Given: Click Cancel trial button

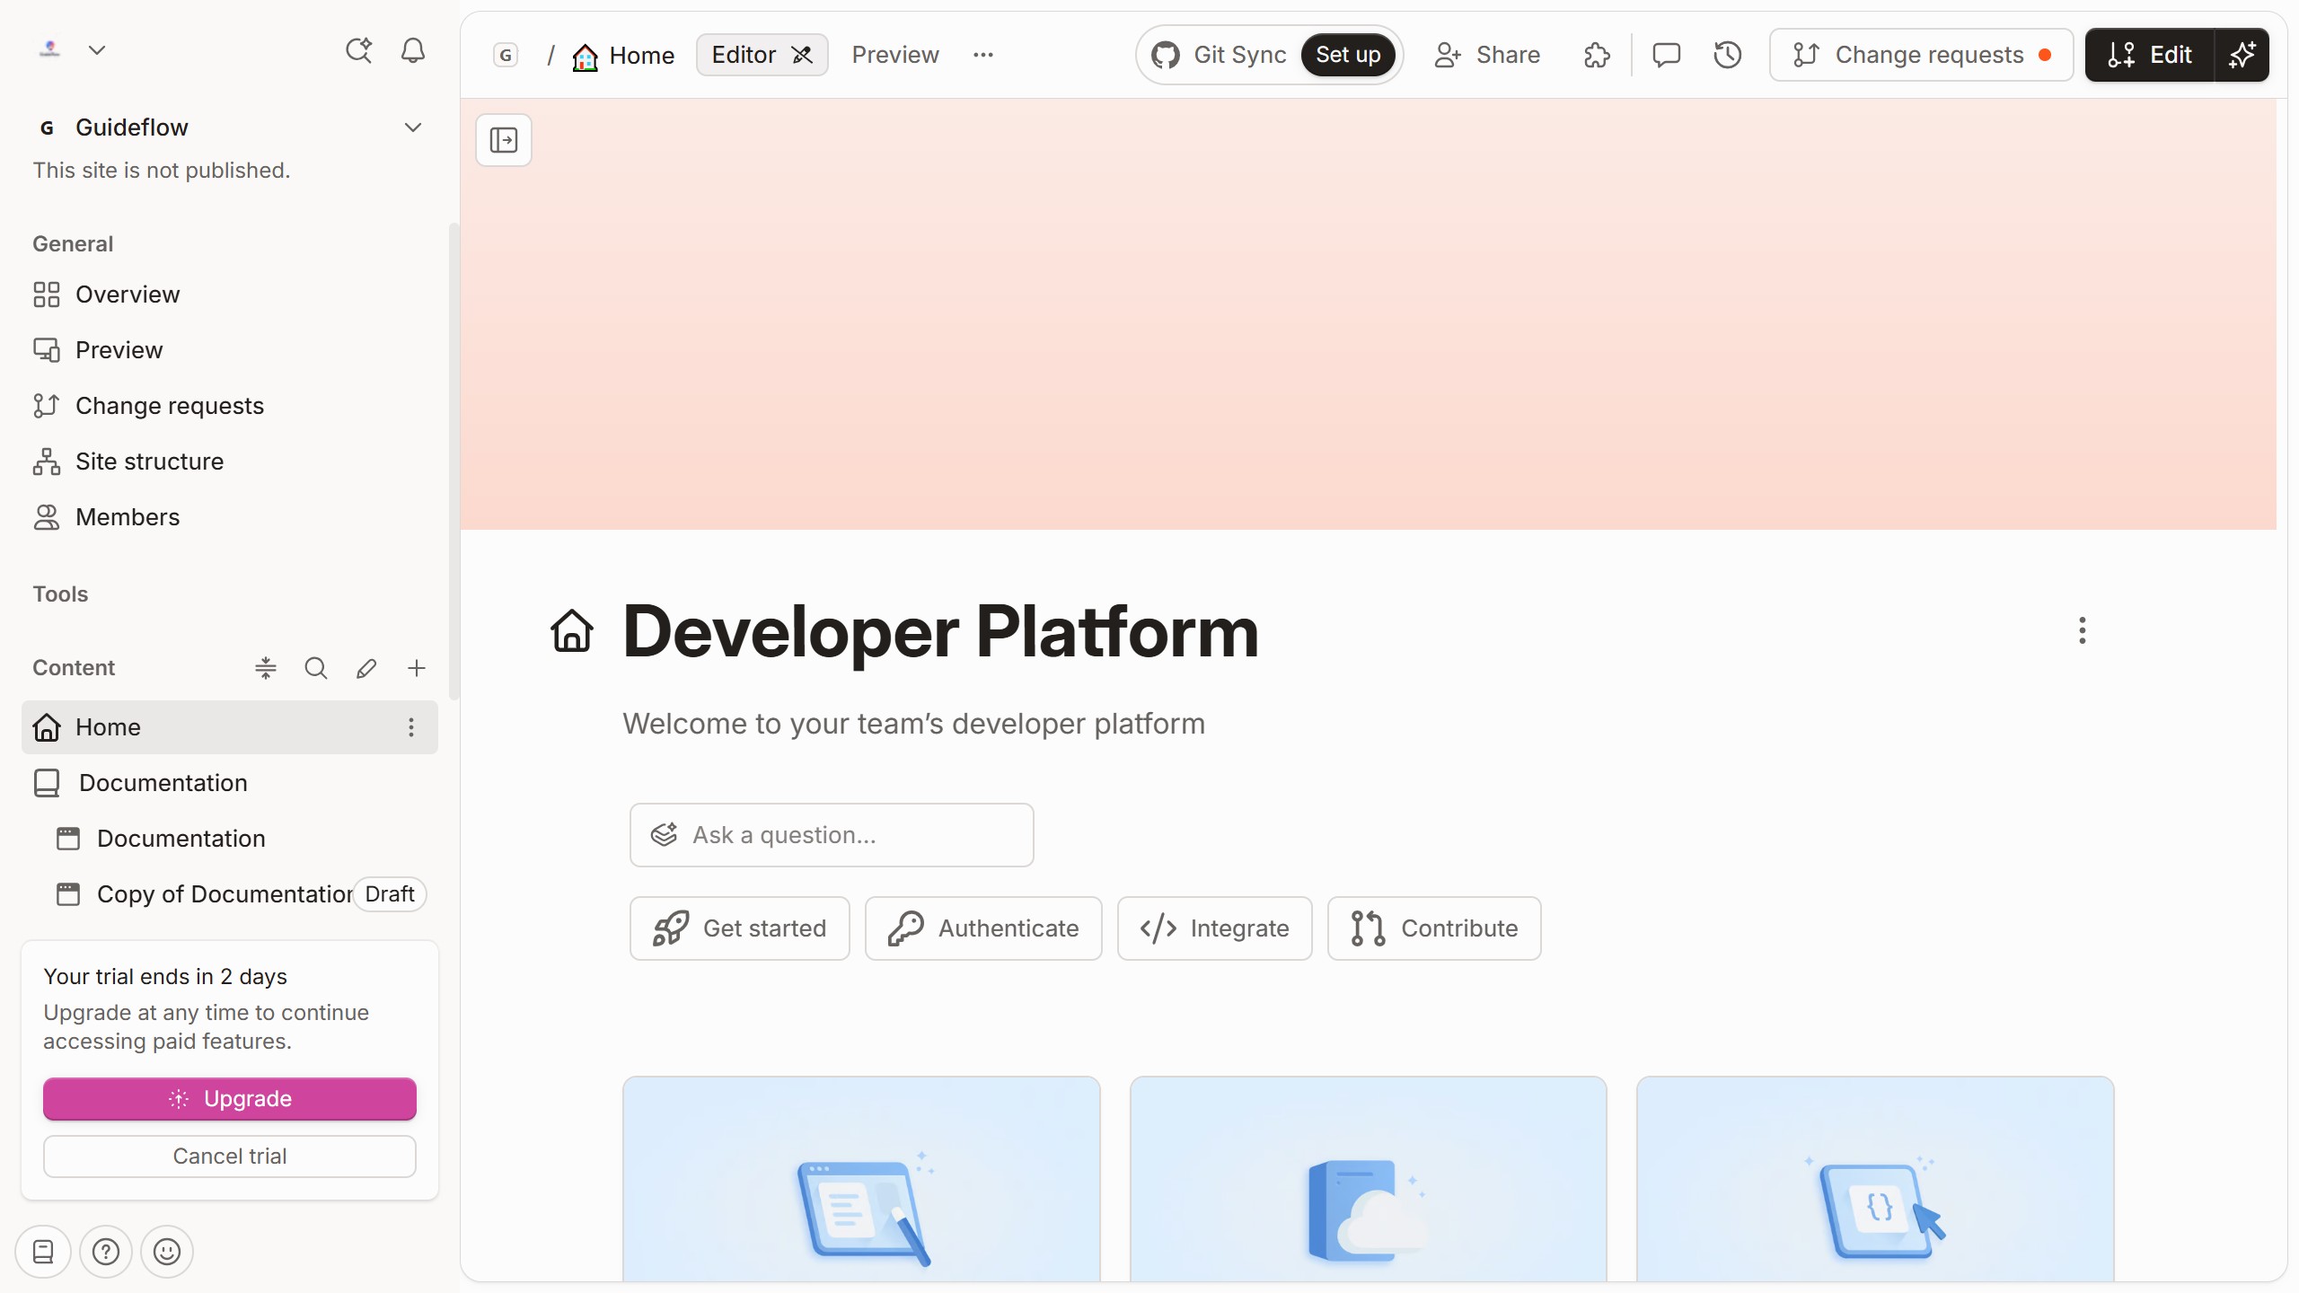Looking at the screenshot, I should pyautogui.click(x=230, y=1157).
